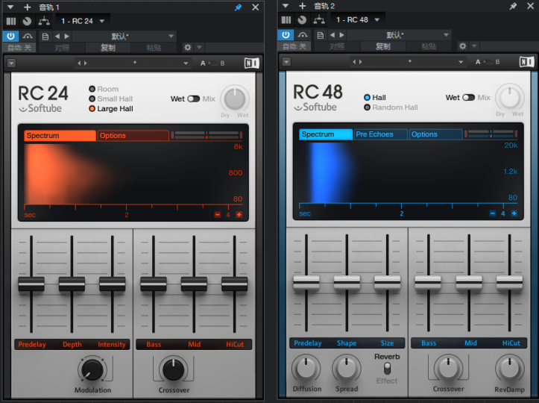The image size is (539, 403).
Task: Open the routing icon in RC 48 window
Action: coord(321,20)
